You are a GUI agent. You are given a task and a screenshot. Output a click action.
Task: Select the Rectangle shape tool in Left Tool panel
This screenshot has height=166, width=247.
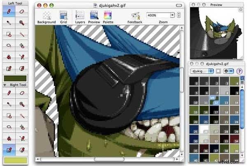click(x=9, y=68)
